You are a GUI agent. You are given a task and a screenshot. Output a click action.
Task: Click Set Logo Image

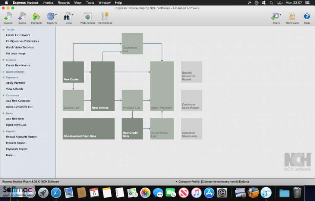point(16,54)
